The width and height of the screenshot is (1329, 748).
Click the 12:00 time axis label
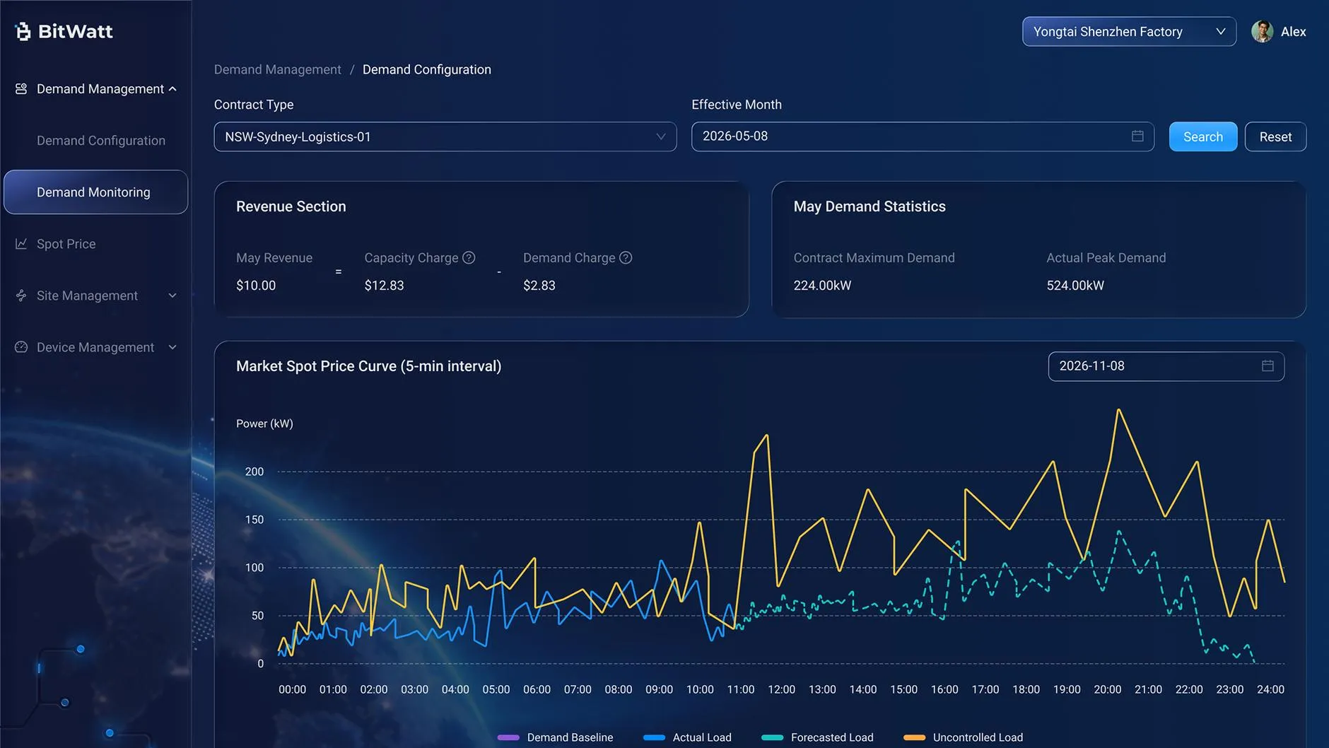pos(781,689)
